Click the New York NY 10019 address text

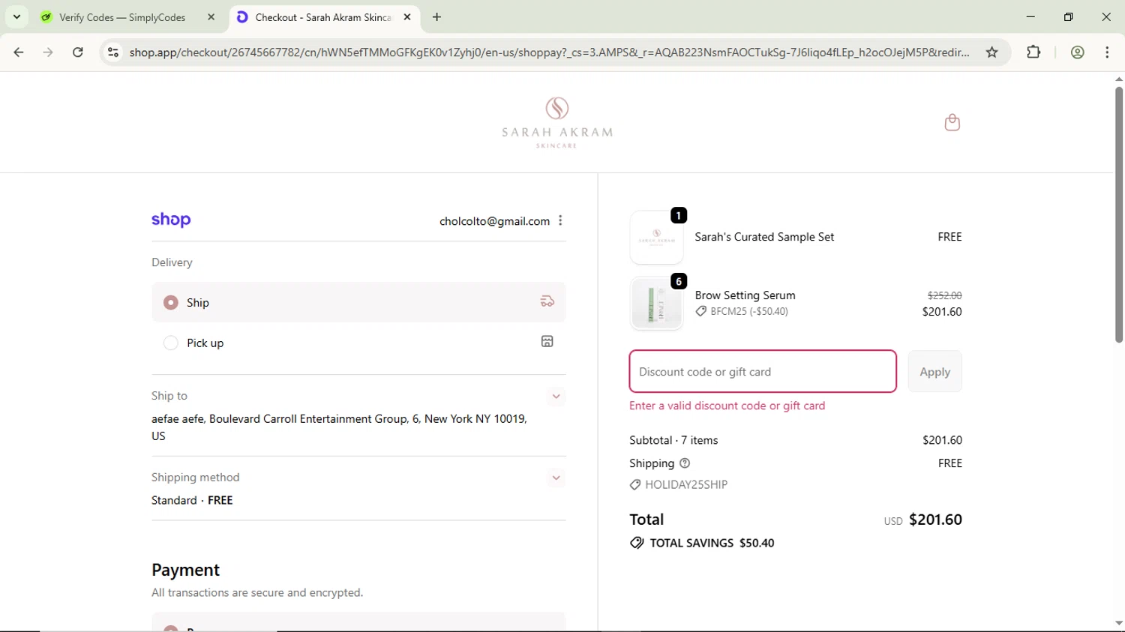475,419
